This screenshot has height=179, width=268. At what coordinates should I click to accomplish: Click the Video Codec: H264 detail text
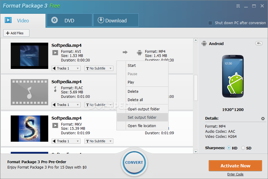pyautogui.click(x=221, y=137)
